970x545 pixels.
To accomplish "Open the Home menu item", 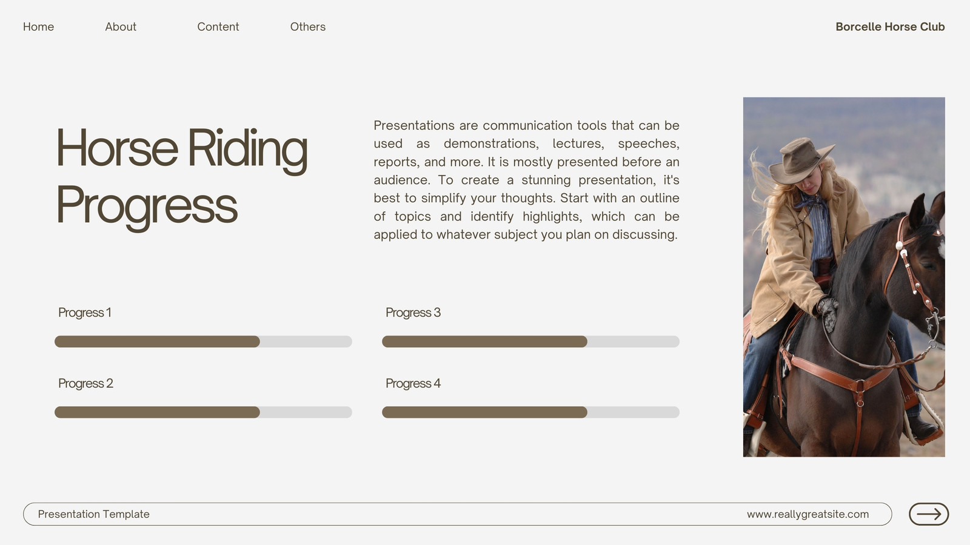I will click(38, 27).
